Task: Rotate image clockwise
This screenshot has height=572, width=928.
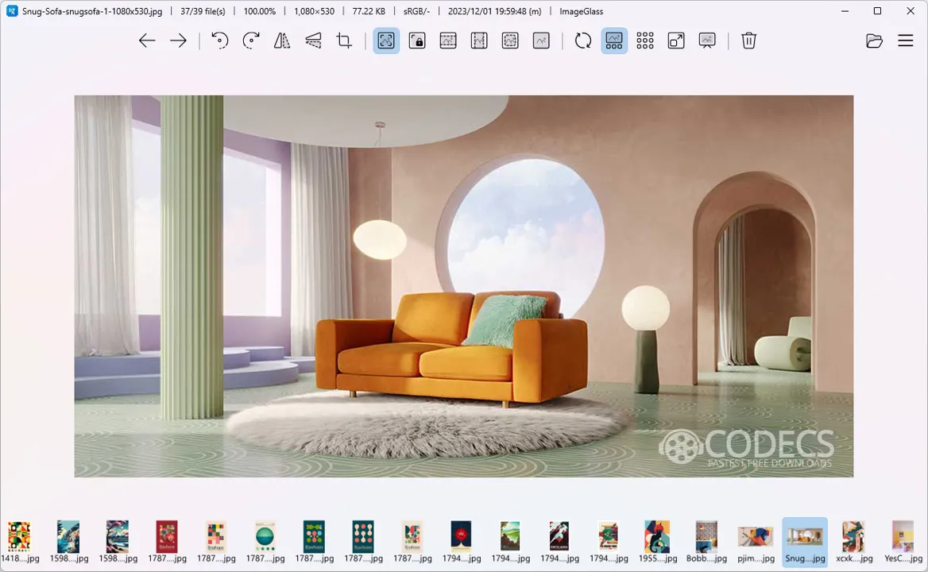Action: 251,41
